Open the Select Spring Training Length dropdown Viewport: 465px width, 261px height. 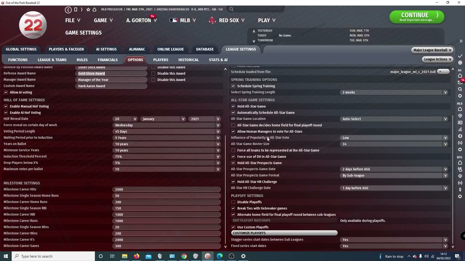[x=395, y=92]
